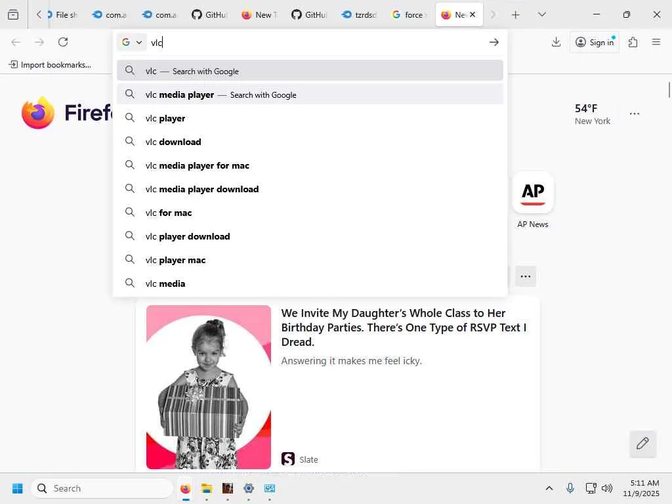
Task: Select 'vlc player' suggestion
Action: [x=310, y=118]
